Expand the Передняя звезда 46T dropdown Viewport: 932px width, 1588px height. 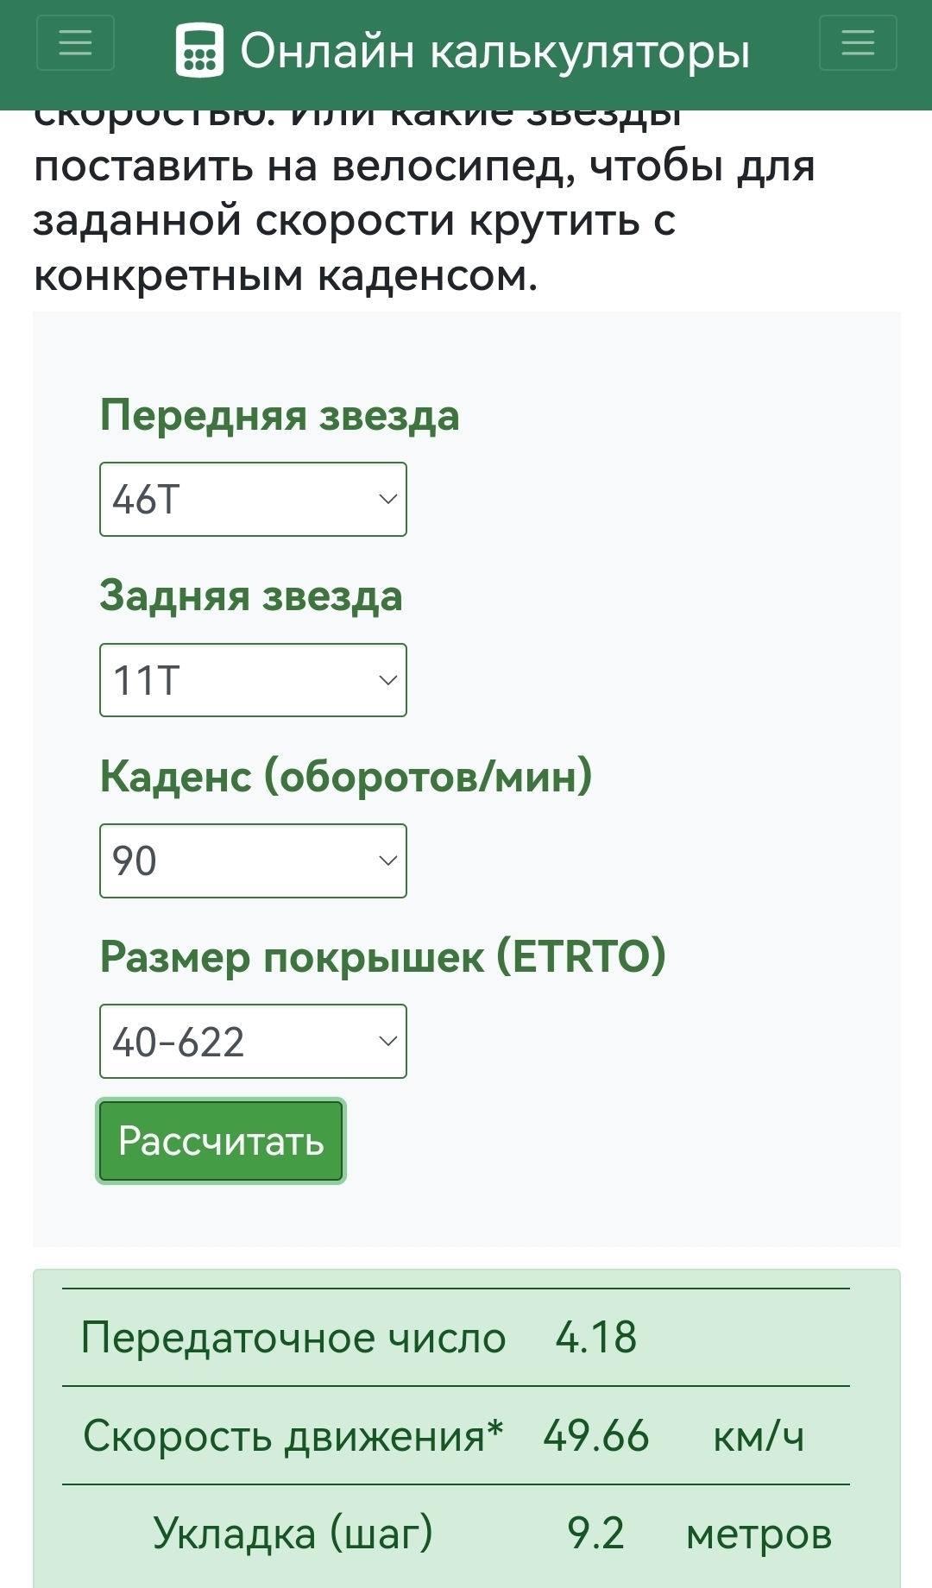click(x=253, y=500)
